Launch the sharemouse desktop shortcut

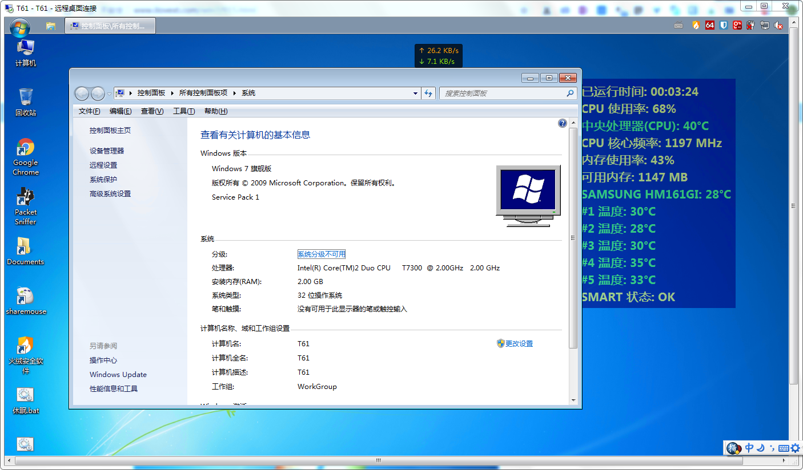coord(26,301)
